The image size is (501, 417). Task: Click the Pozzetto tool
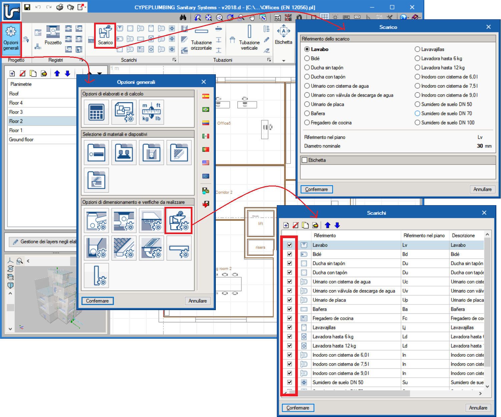tap(53, 36)
